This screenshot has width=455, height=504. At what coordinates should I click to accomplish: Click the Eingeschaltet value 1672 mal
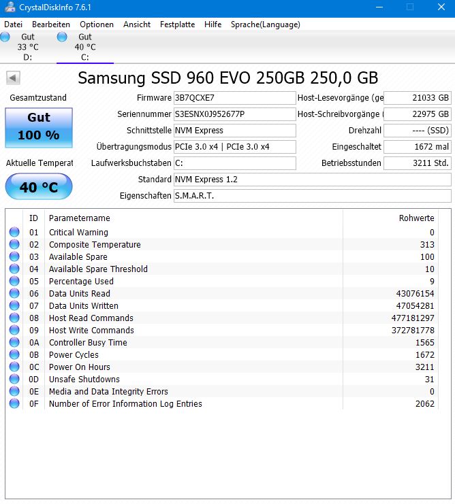click(418, 147)
